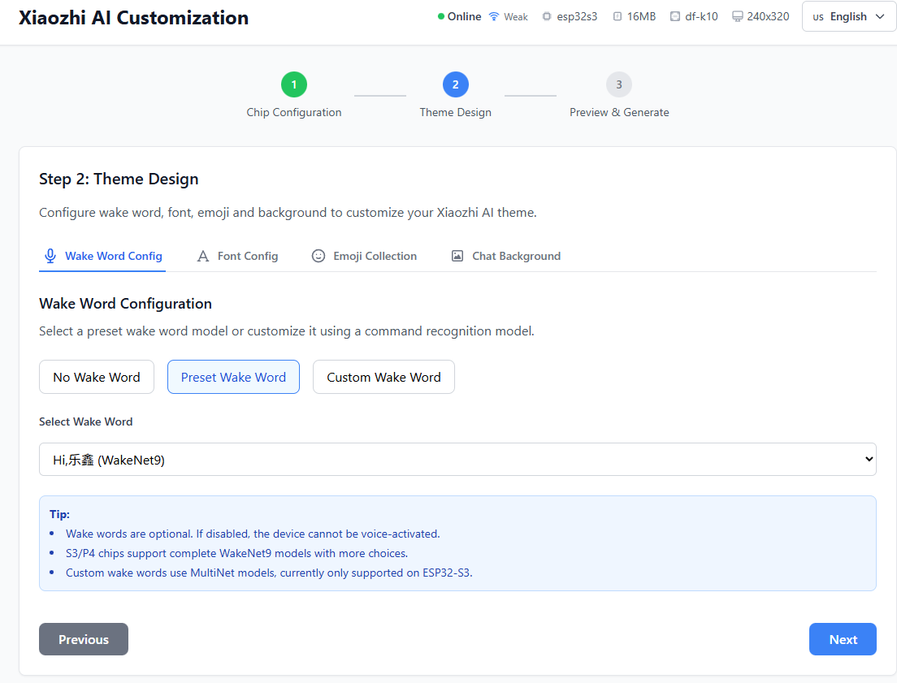The width and height of the screenshot is (897, 683).
Task: Select the No Wake Word option
Action: pyautogui.click(x=97, y=377)
